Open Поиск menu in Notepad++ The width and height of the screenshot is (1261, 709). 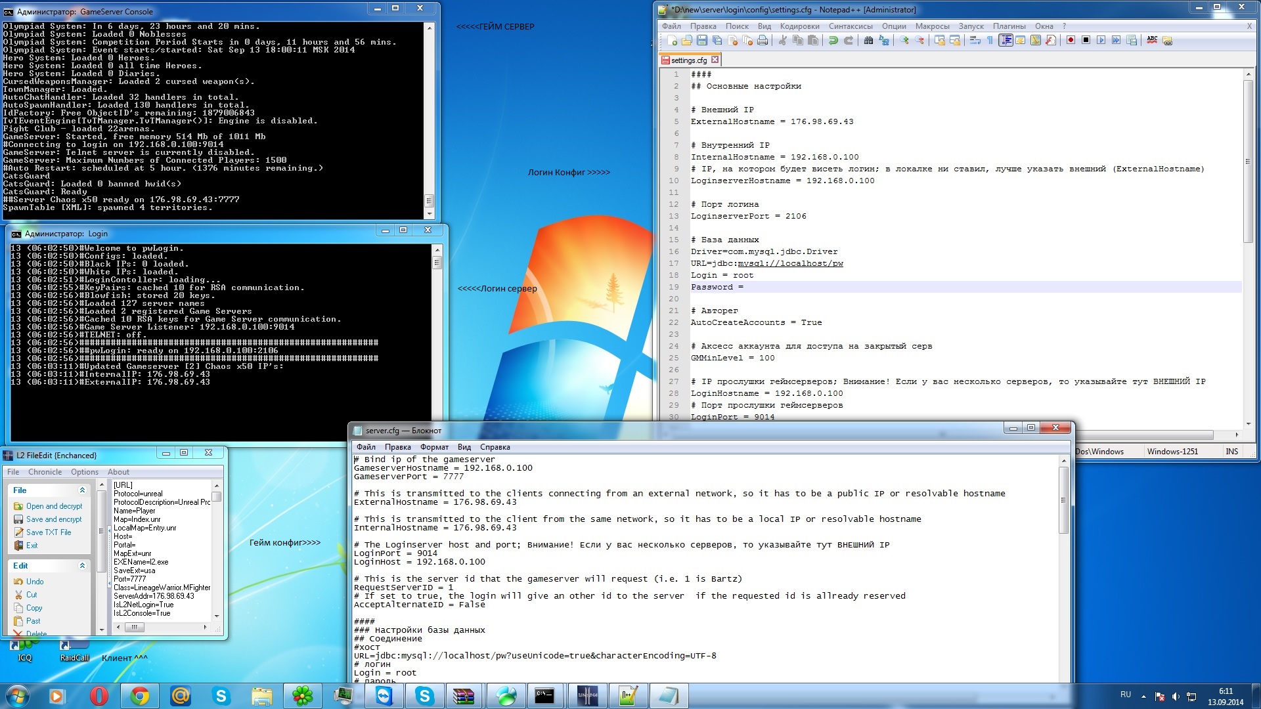coord(737,26)
